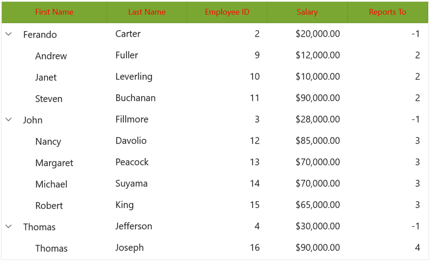
Task: Sort by Last Name column header
Action: [x=147, y=12]
